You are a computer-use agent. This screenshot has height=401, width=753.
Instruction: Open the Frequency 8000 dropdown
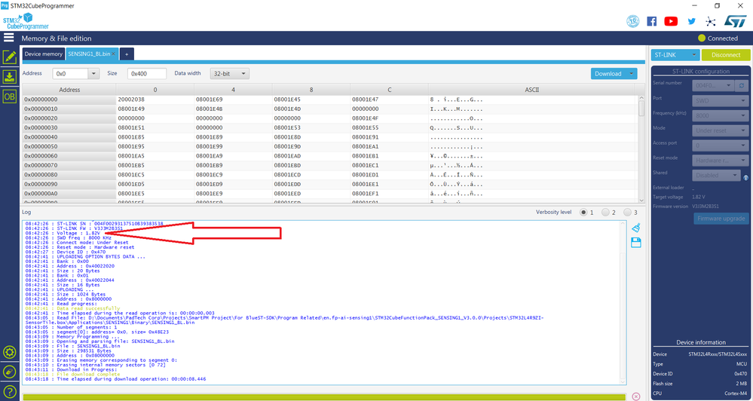pyautogui.click(x=720, y=116)
